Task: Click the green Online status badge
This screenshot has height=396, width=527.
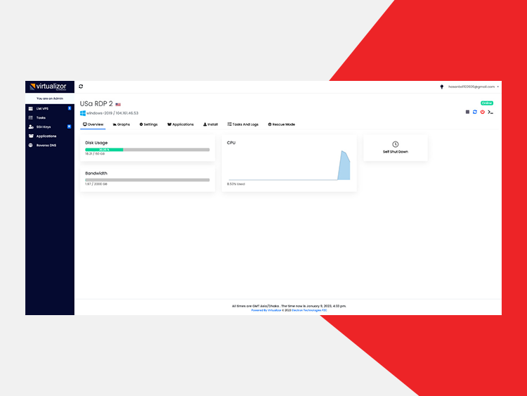Action: pyautogui.click(x=487, y=103)
